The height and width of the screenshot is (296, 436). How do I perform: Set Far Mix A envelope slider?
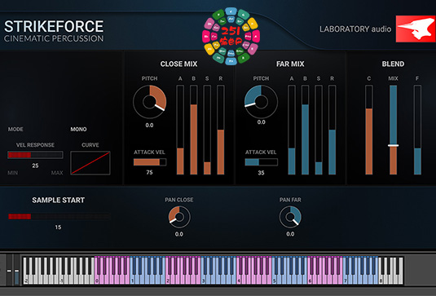(x=292, y=130)
